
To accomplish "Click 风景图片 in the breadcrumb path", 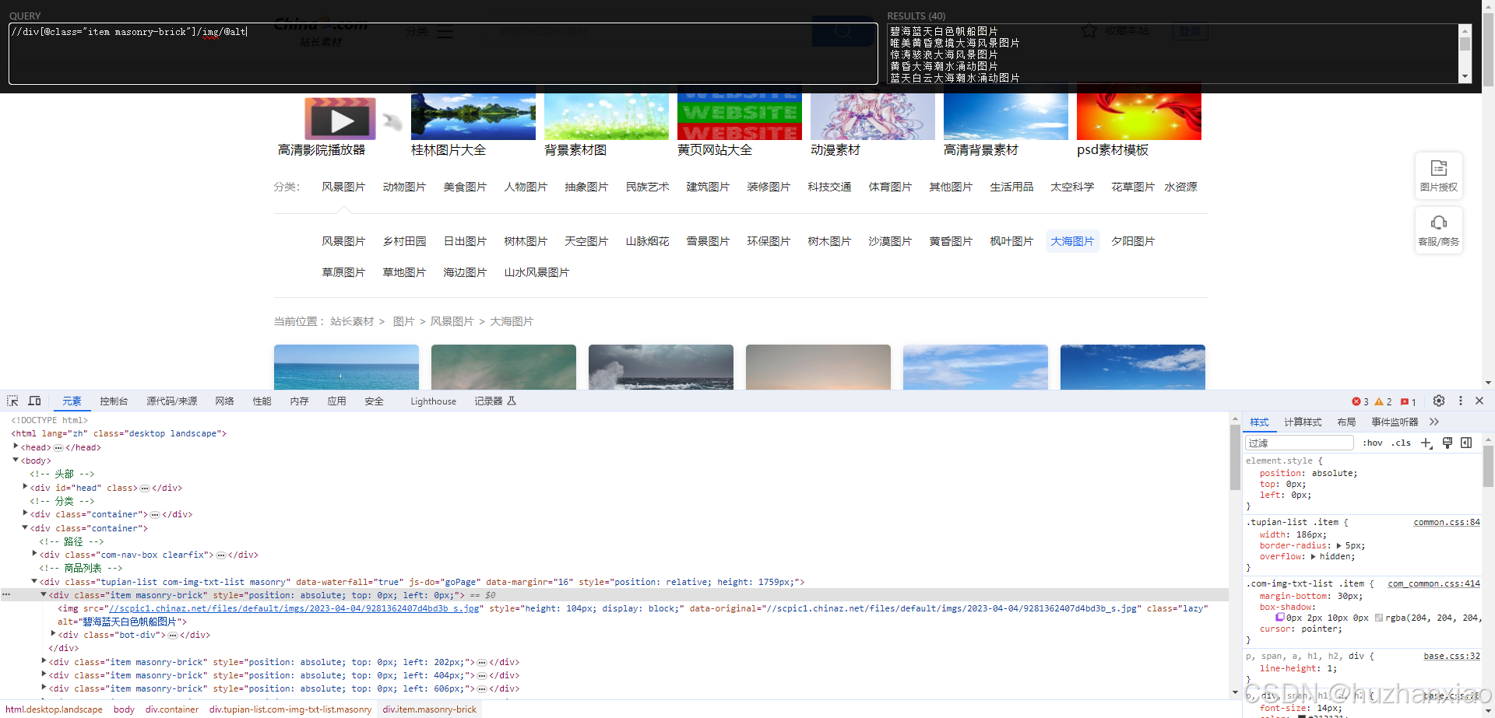I will point(452,321).
